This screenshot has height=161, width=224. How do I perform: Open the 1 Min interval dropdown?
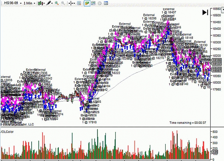[29, 3]
